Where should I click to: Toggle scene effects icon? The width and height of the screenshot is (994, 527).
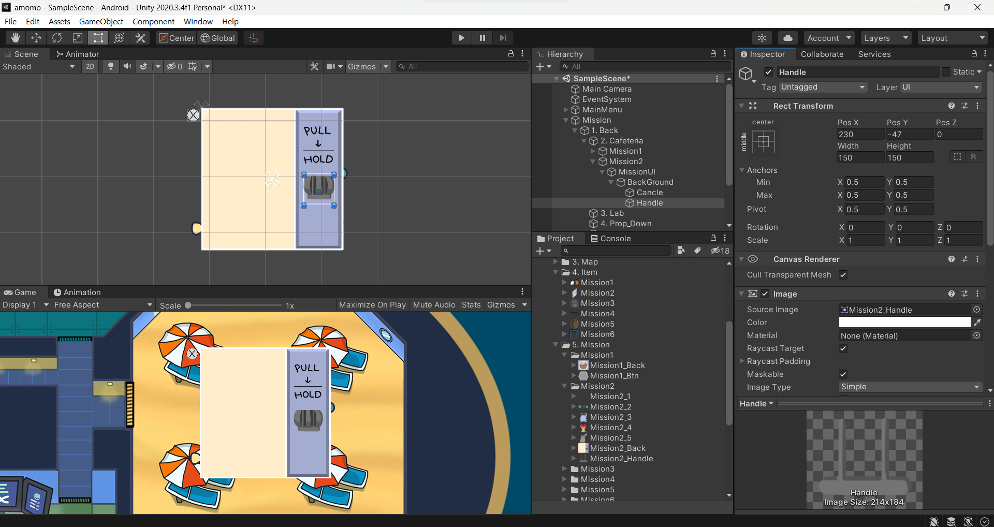(143, 66)
